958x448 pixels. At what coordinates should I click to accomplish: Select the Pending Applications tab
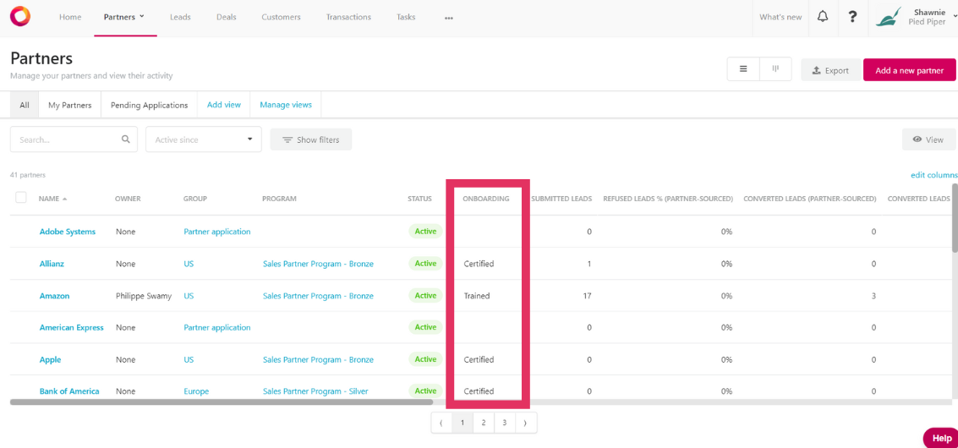(x=149, y=105)
